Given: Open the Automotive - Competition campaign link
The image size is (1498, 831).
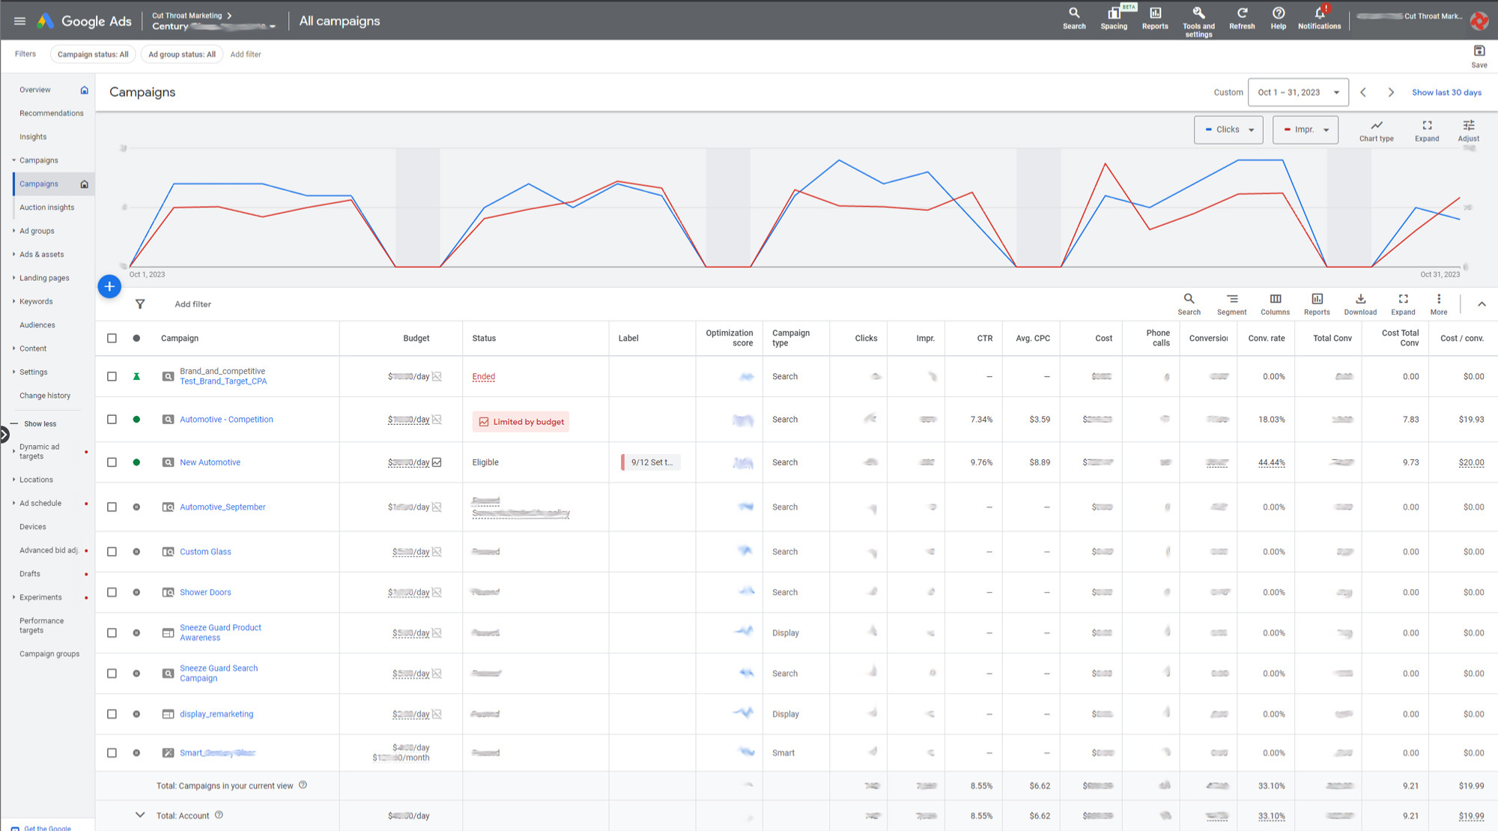Looking at the screenshot, I should point(226,420).
